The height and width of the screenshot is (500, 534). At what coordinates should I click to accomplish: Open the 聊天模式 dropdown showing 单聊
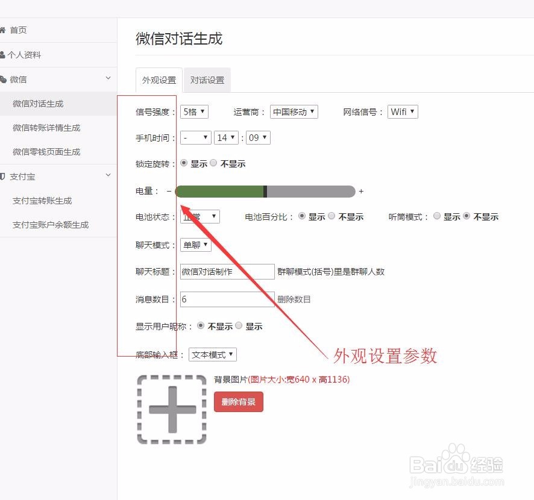click(x=196, y=245)
